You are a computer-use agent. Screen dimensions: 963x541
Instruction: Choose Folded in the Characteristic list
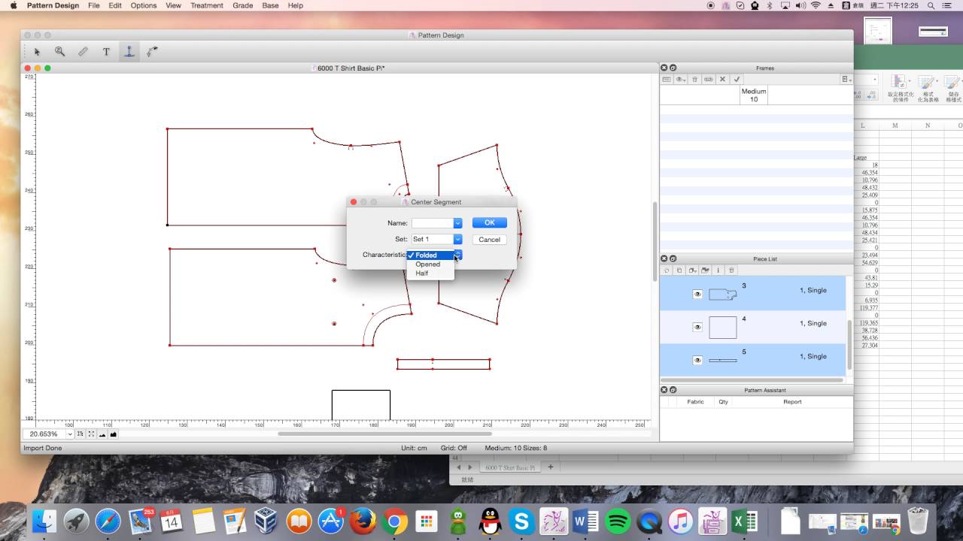point(430,255)
